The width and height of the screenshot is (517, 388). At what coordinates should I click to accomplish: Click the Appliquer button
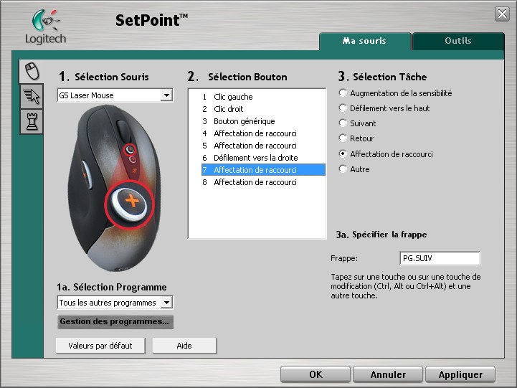[x=460, y=374]
